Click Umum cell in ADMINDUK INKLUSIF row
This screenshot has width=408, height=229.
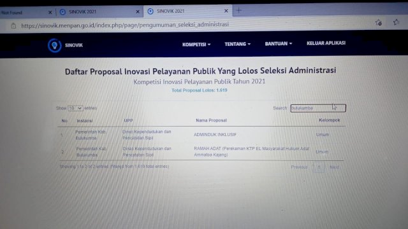pos(323,134)
